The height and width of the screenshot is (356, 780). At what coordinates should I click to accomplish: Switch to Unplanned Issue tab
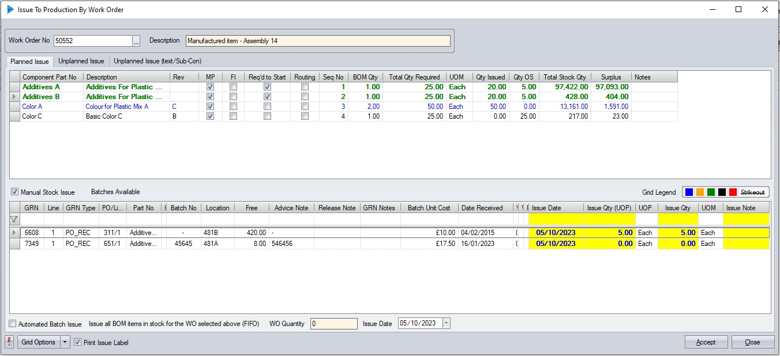tap(81, 61)
